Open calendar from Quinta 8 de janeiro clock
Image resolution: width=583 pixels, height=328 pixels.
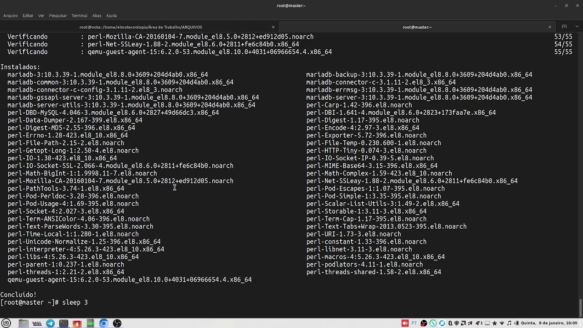coord(549,323)
